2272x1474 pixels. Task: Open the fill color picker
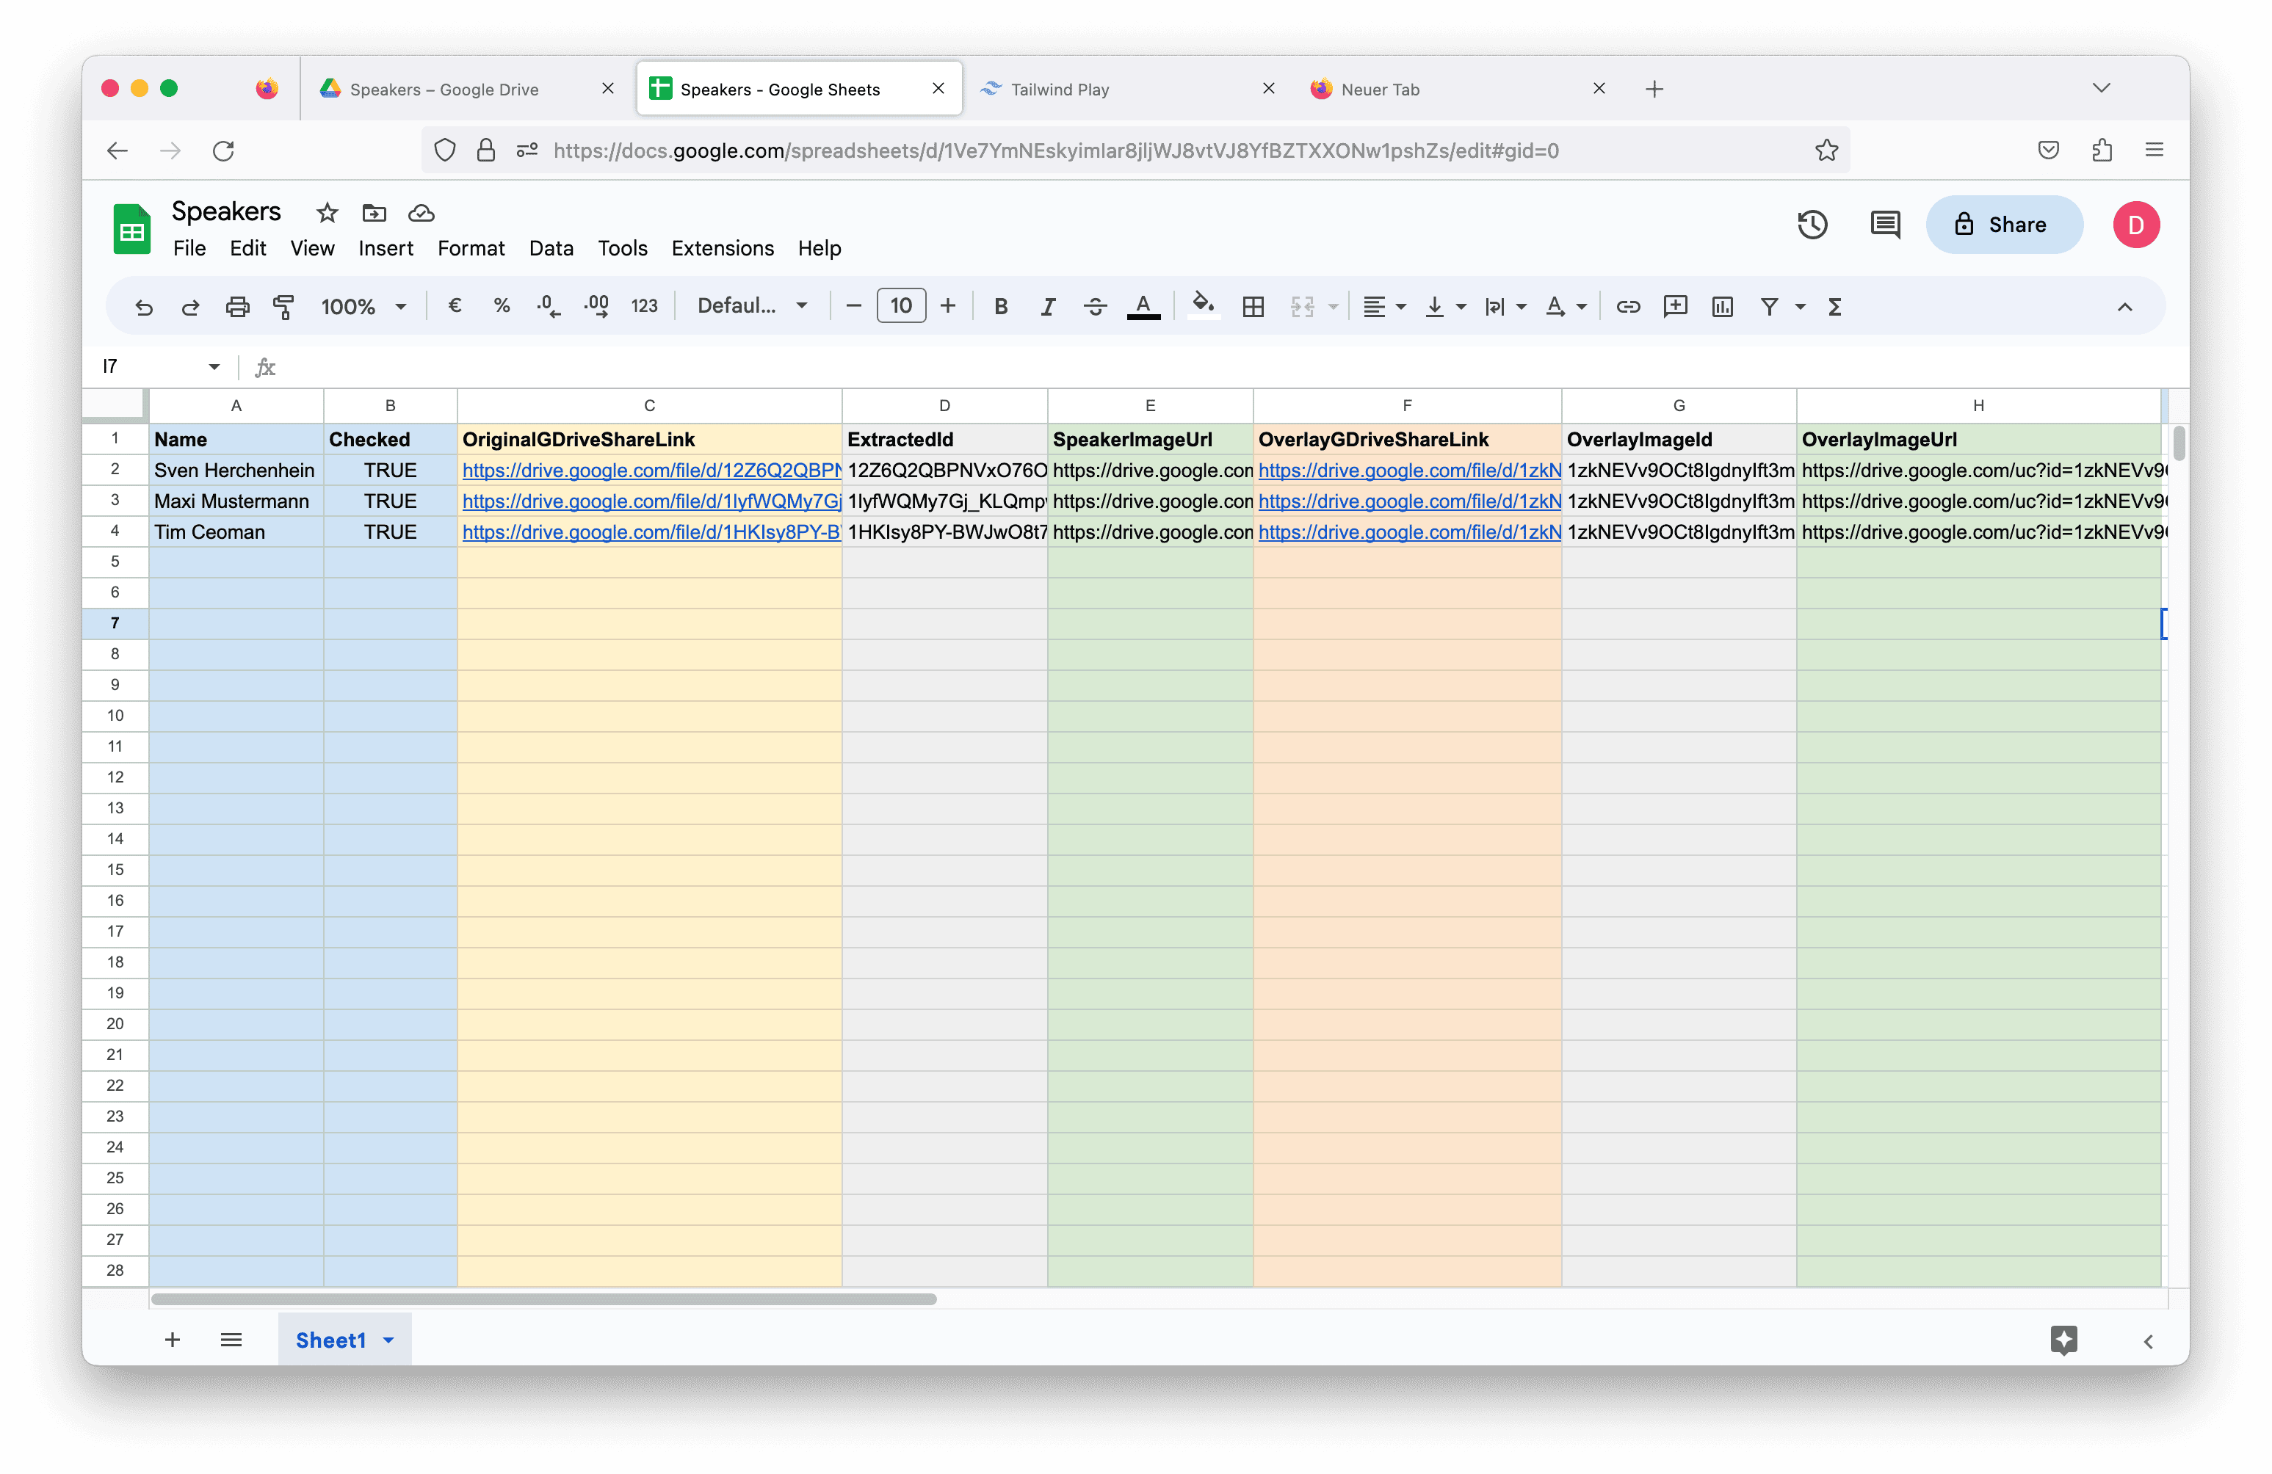[1203, 306]
